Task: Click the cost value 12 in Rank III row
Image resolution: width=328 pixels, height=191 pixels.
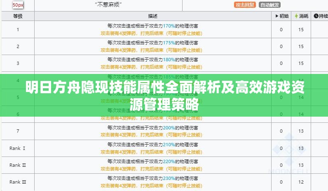Action: tap(301, 182)
